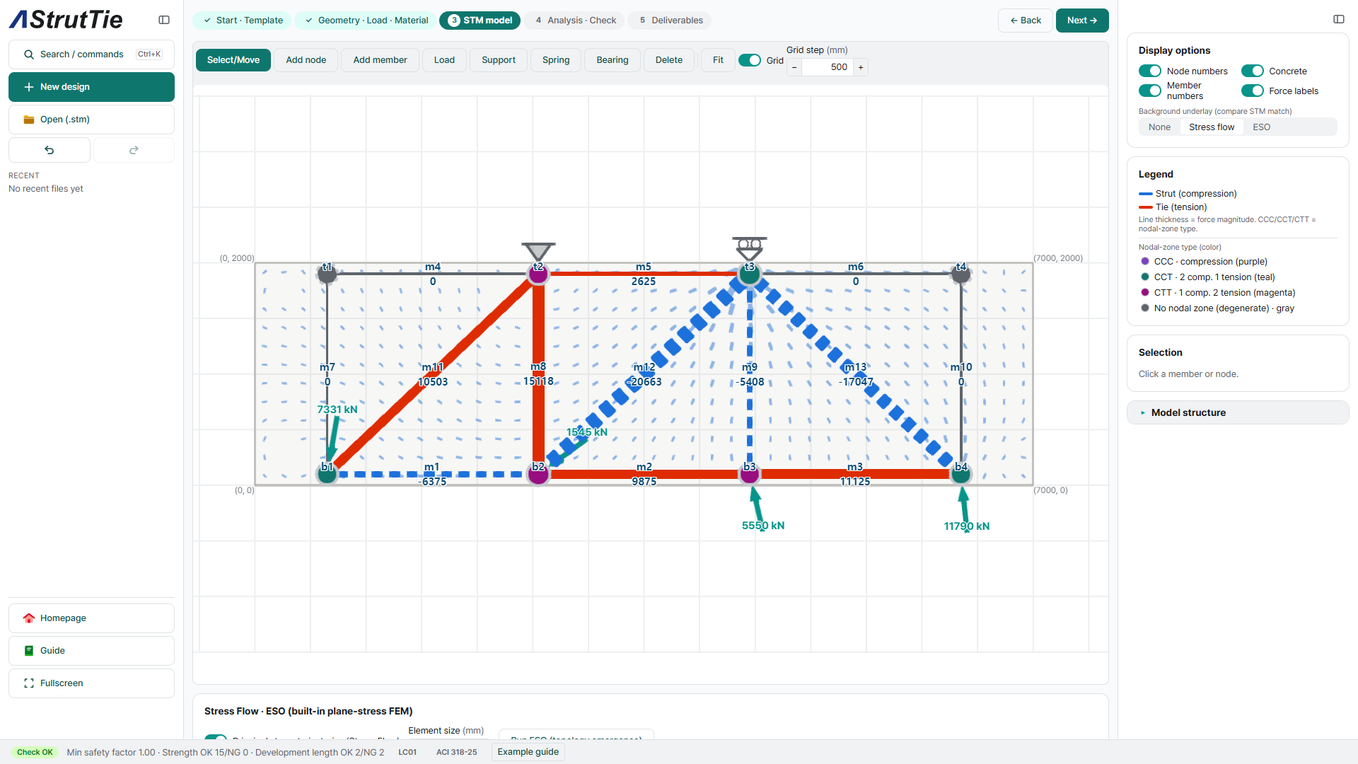Select gray node t4 on the canvas
The image size is (1358, 764).
pos(961,273)
